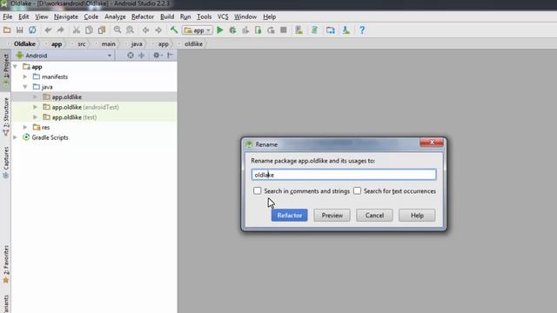The image size is (557, 313).
Task: Click the Help button in Rename dialog
Action: click(417, 215)
